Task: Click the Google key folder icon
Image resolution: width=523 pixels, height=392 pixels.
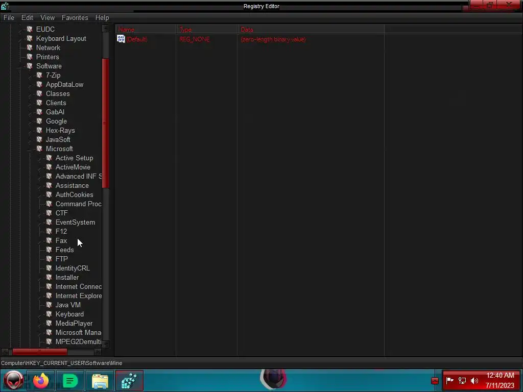Action: click(x=39, y=121)
